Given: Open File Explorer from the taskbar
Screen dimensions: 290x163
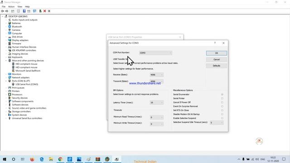Looking at the screenshot, I should click(51, 159).
